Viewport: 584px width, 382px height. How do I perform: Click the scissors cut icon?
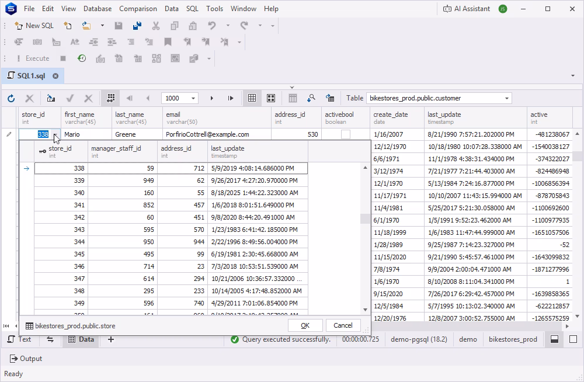[x=156, y=25]
